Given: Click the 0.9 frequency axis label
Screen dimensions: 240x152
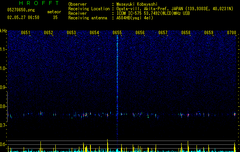Looking at the screenshot, I should pyautogui.click(x=3, y=87).
